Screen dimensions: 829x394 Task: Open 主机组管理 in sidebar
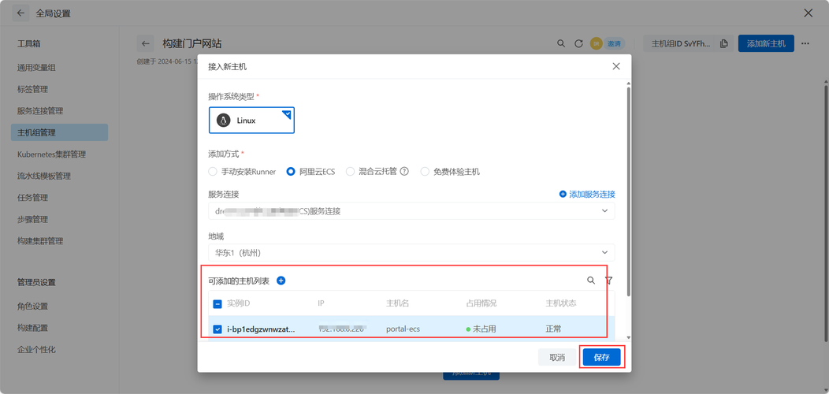point(59,132)
